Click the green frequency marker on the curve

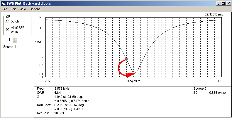pos(127,59)
